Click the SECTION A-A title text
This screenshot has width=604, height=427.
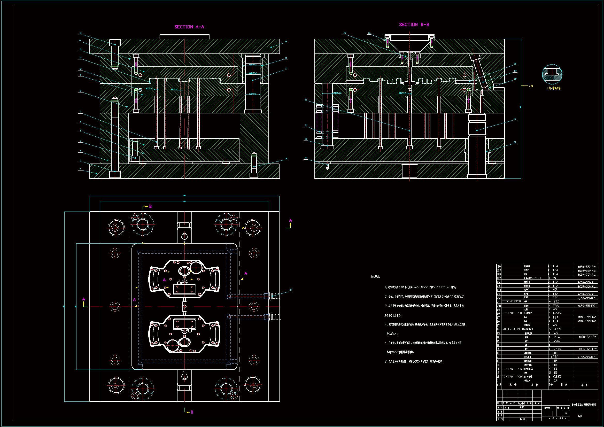pyautogui.click(x=189, y=27)
